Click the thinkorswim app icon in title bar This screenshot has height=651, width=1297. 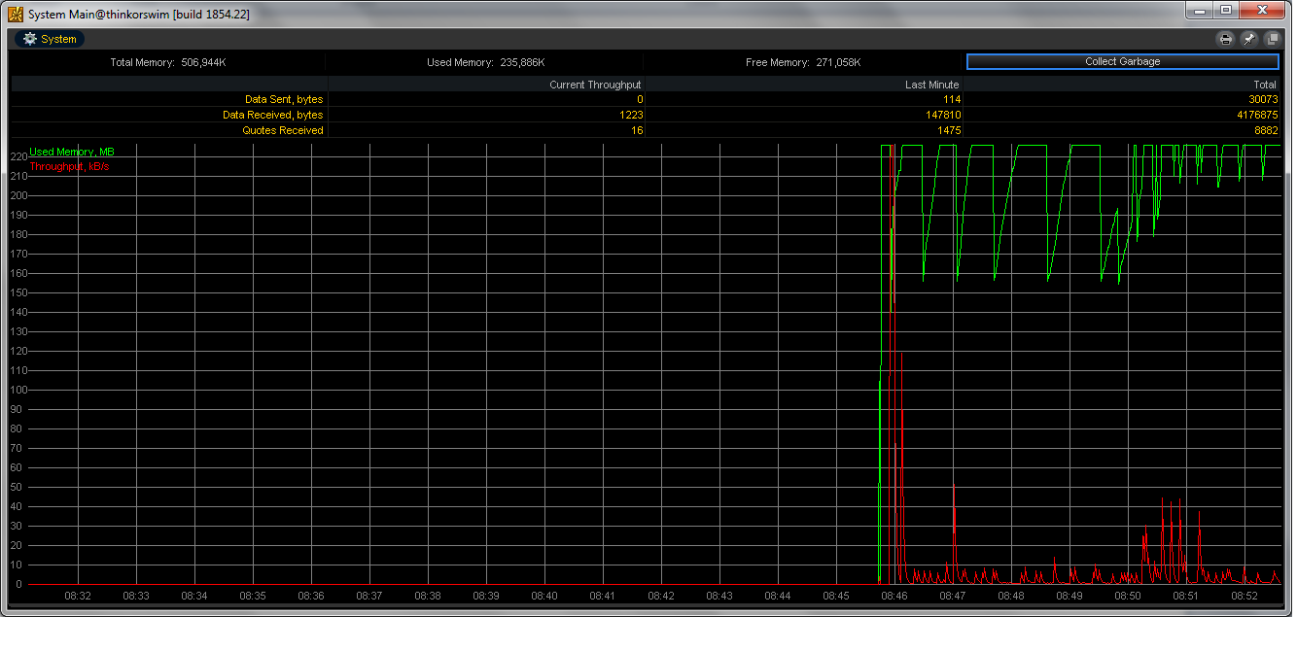[x=16, y=14]
